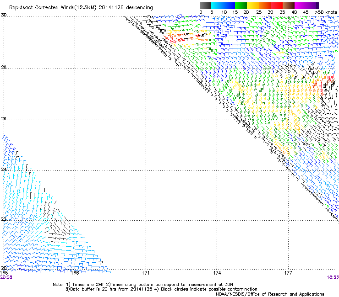
Task: Click the magenta 40-45 knots legend swatch
Action: coord(301,5)
